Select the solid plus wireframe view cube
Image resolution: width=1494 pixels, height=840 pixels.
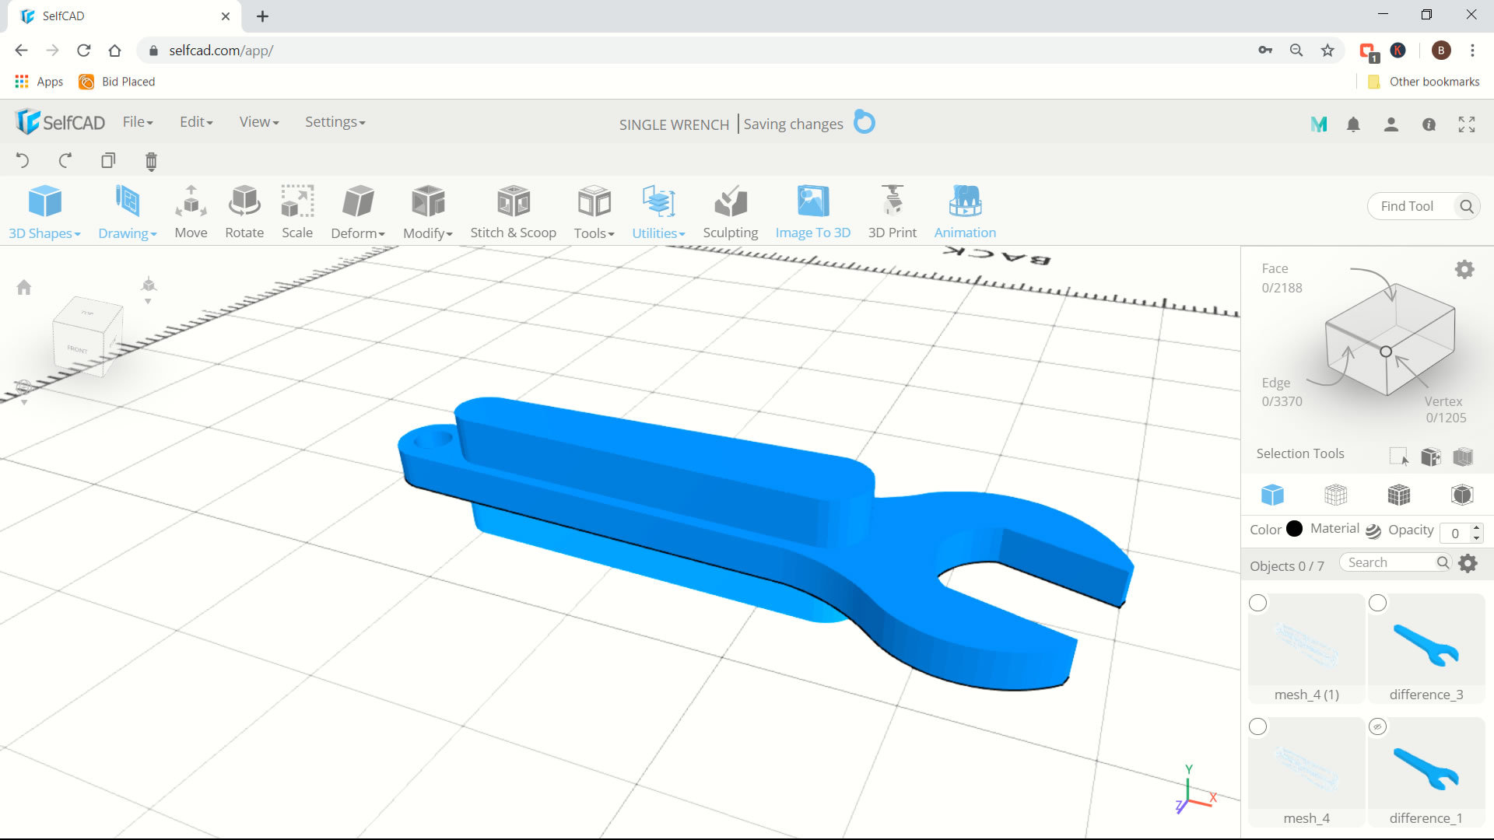coord(1398,495)
